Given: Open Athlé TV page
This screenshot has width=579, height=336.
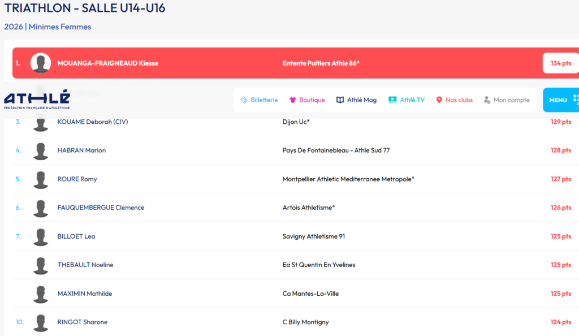Looking at the screenshot, I should (406, 100).
